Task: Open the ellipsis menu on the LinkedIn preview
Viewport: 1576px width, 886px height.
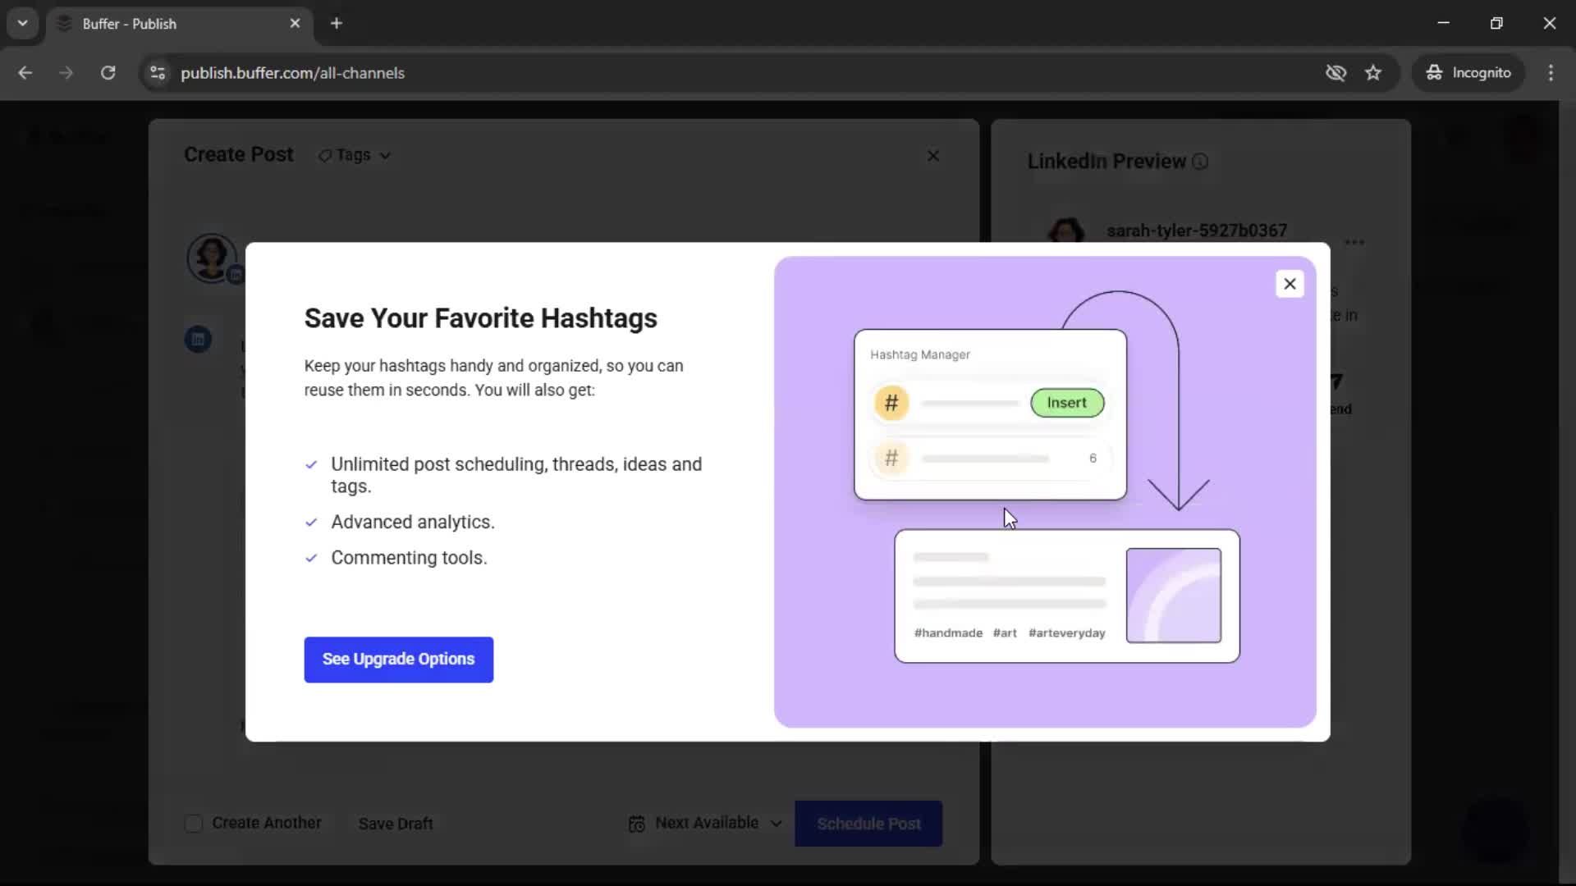Action: tap(1354, 241)
